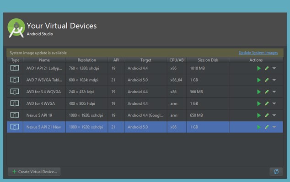This screenshot has width=290, height=182.
Task: Sort by the Size on Disk column header
Action: 208,60
